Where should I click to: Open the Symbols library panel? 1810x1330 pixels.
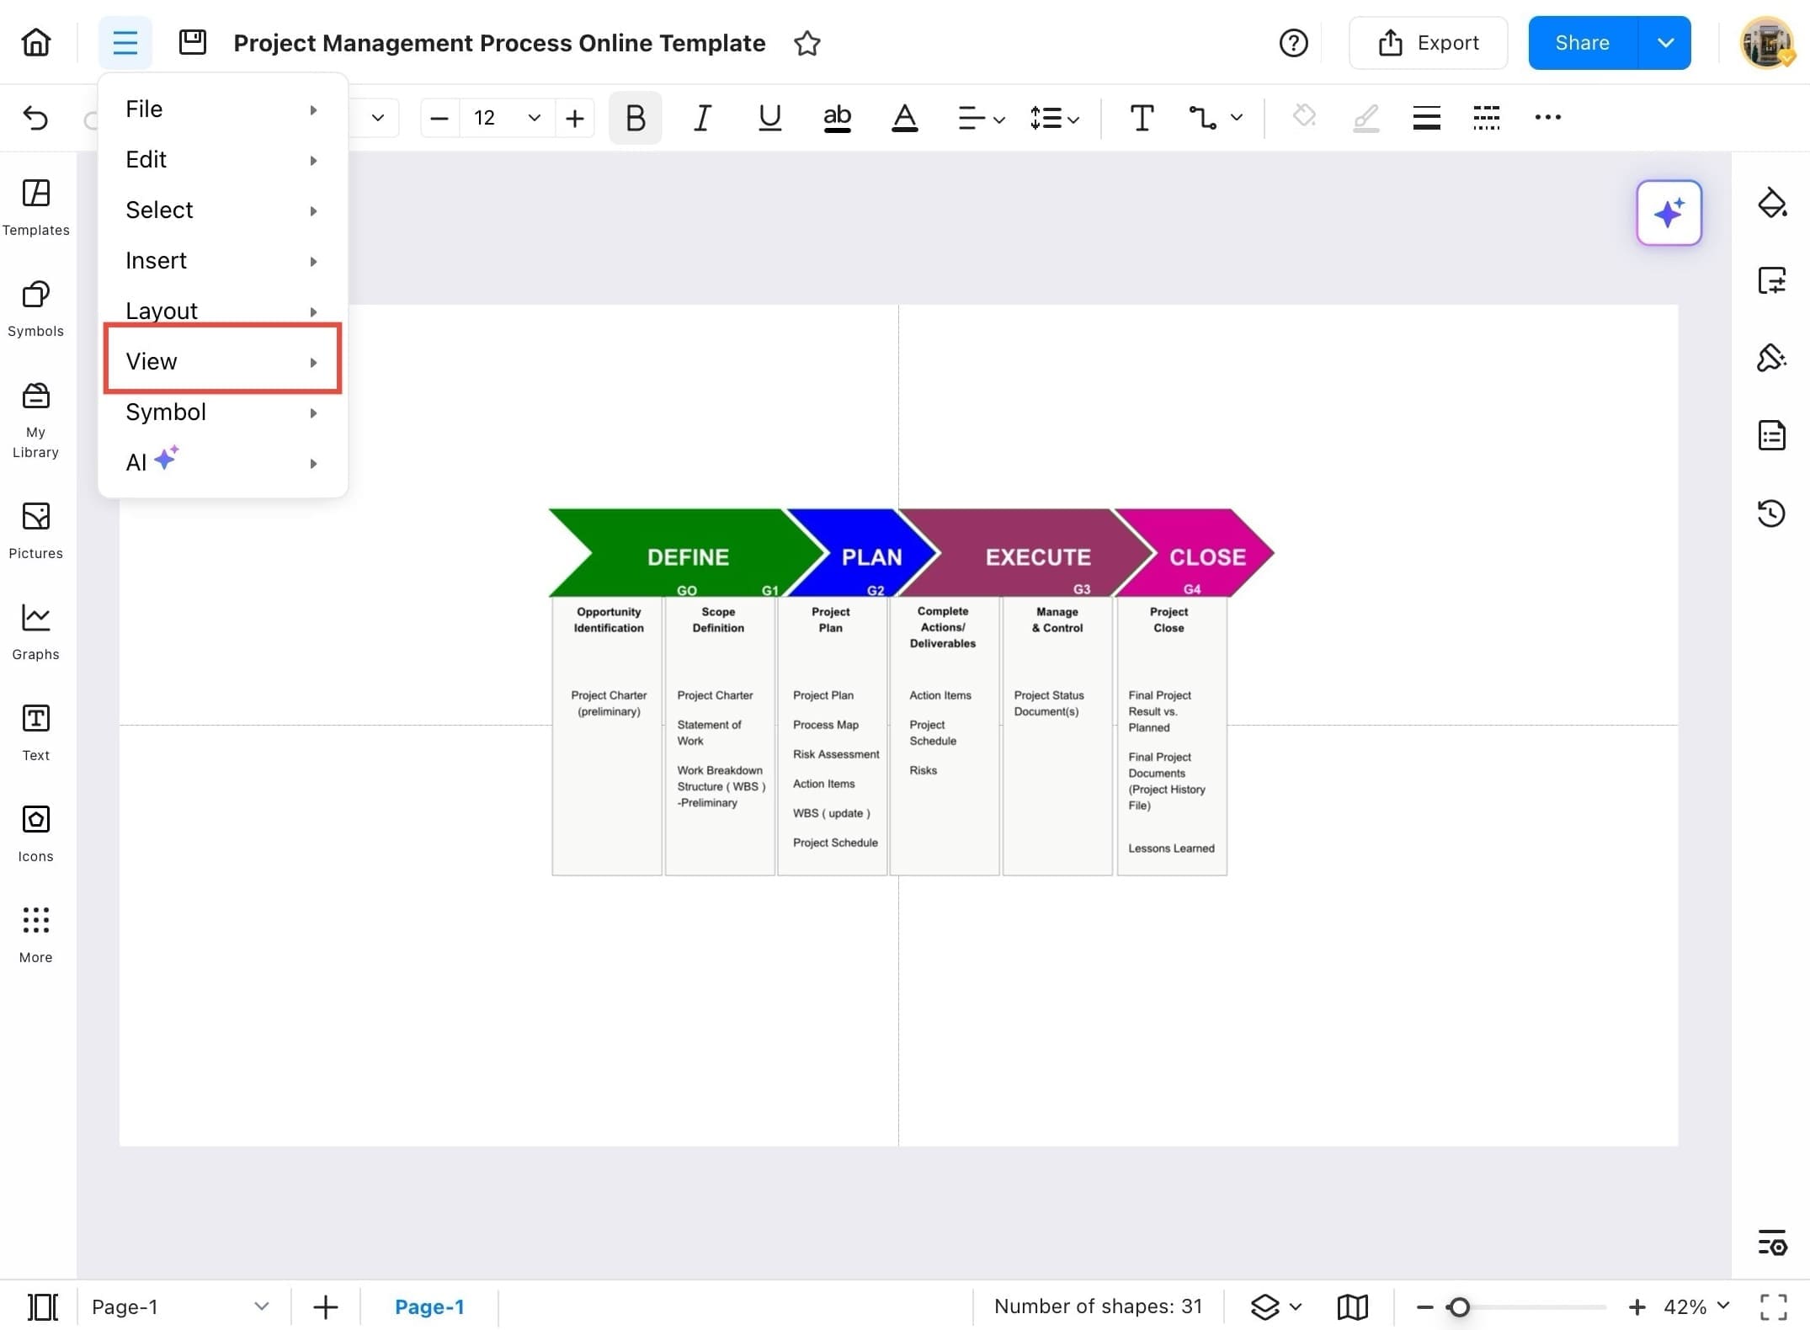(x=35, y=307)
